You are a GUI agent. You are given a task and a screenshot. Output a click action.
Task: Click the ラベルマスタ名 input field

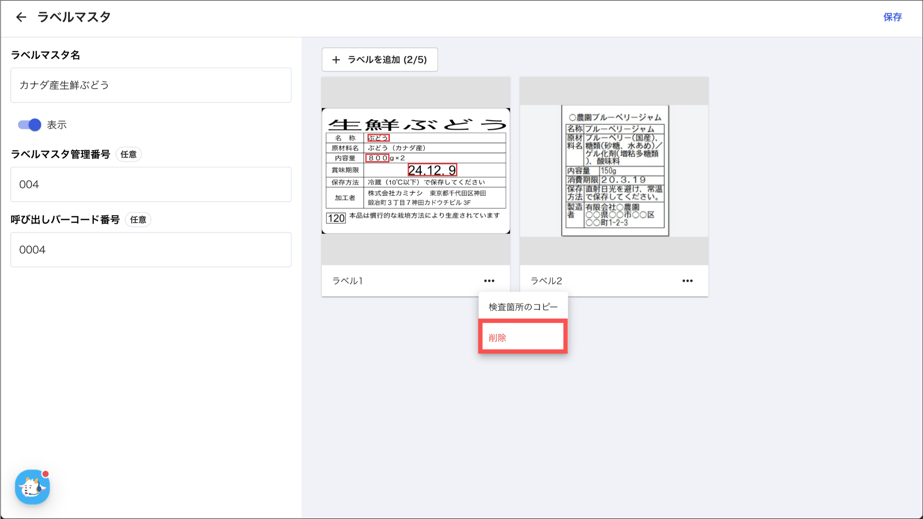click(x=151, y=85)
